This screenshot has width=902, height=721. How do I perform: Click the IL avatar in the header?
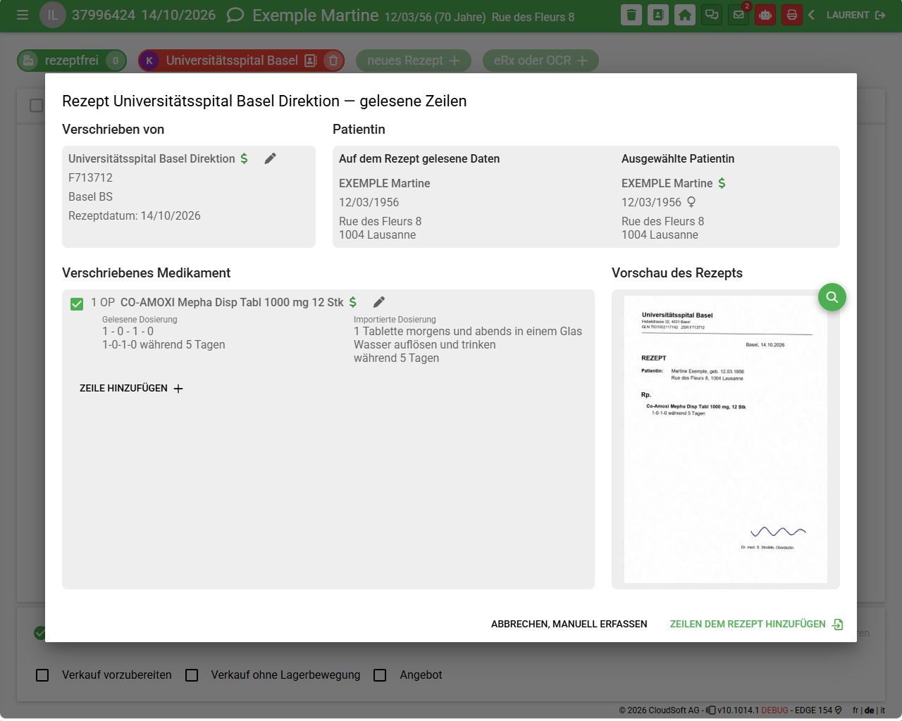point(53,15)
